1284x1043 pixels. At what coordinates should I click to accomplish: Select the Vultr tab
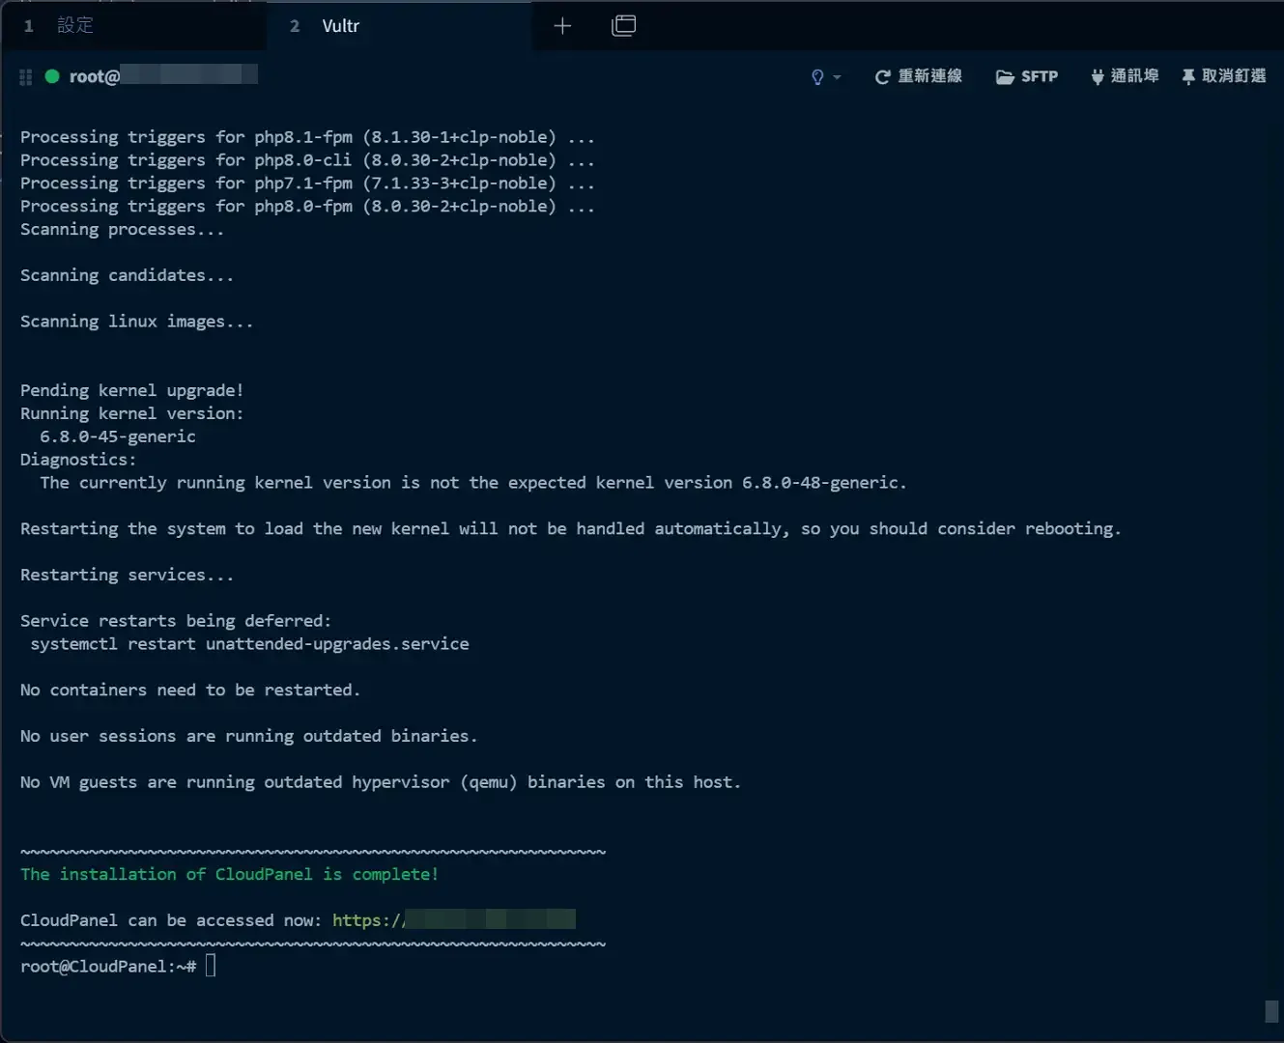pyautogui.click(x=340, y=26)
